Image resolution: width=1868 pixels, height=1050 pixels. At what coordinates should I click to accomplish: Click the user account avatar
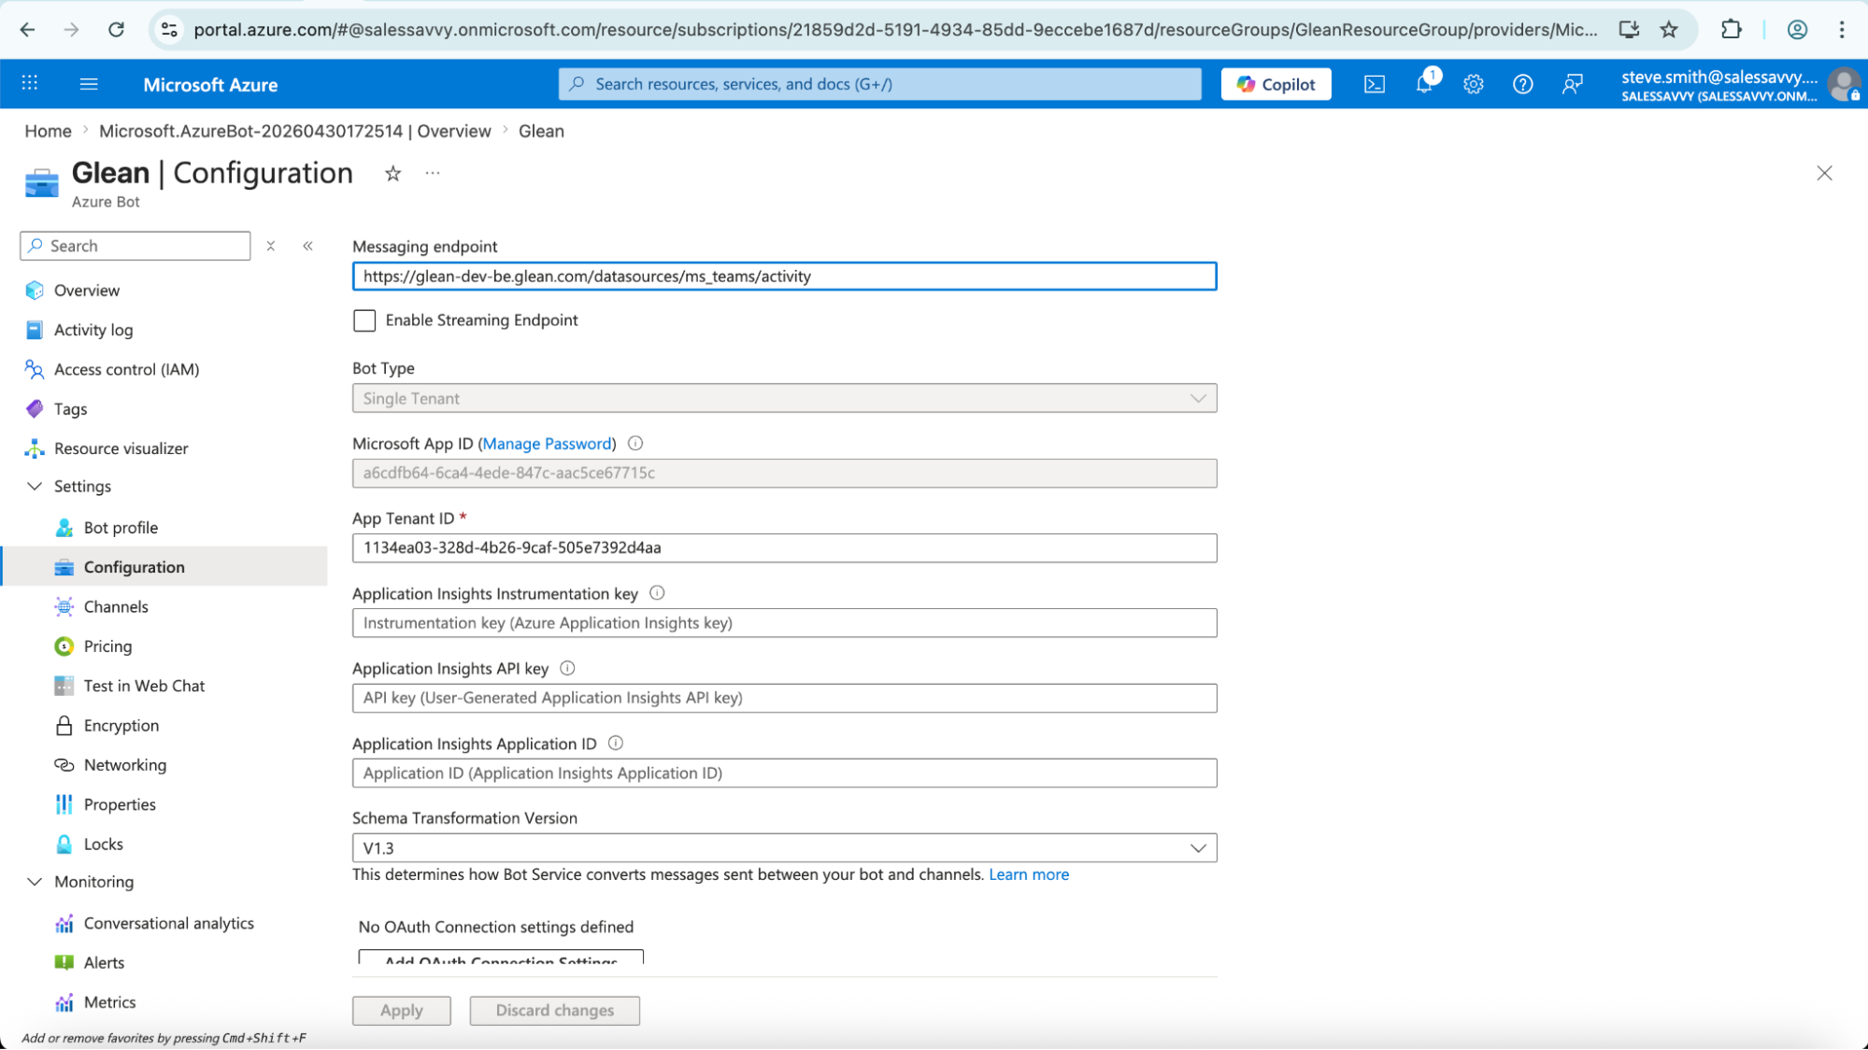coord(1844,84)
